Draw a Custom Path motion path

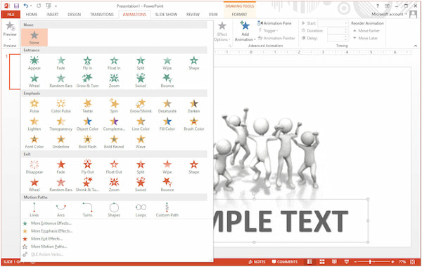coord(167,209)
